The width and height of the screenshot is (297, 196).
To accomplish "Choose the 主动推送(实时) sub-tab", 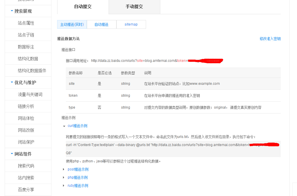I will [x=72, y=24].
